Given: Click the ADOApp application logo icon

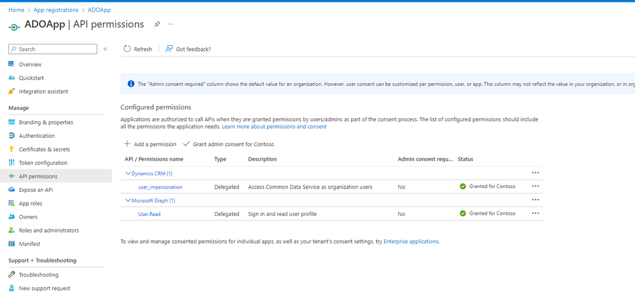Looking at the screenshot, I should (14, 27).
